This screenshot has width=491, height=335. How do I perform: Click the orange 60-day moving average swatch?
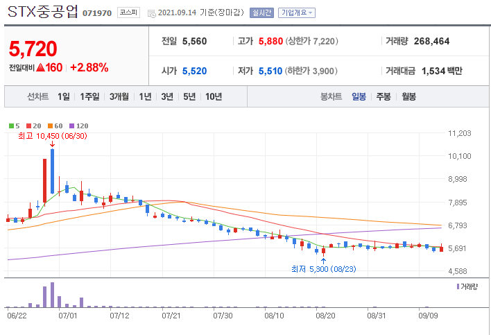tap(50, 126)
